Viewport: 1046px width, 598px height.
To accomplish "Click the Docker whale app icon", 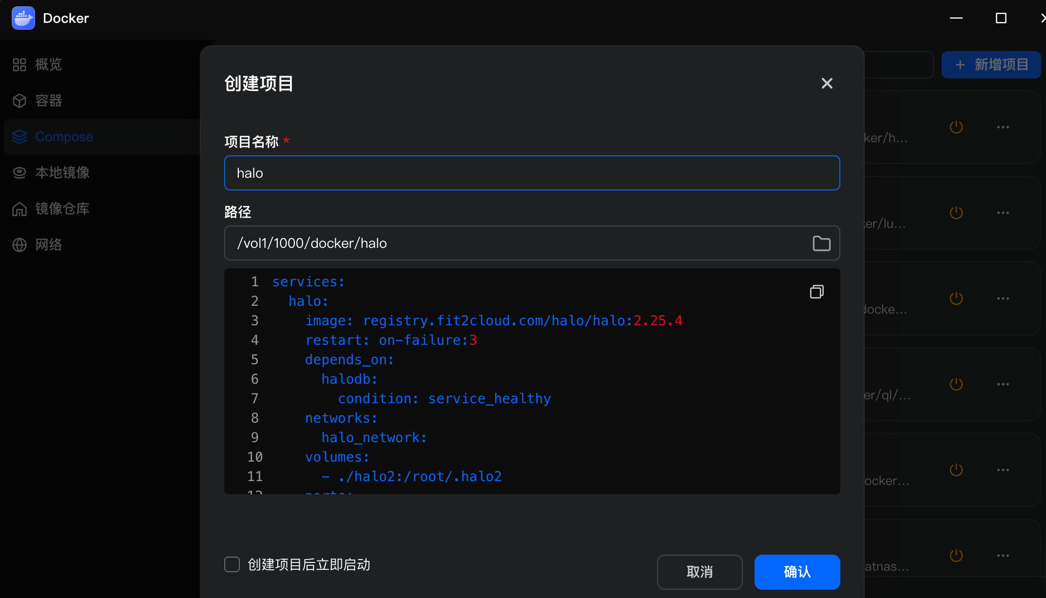I will (x=23, y=18).
